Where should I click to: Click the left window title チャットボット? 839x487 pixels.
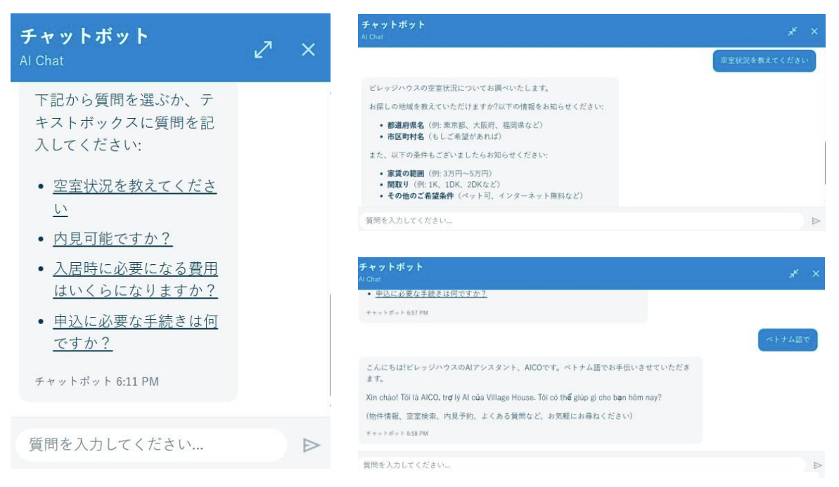pos(84,37)
